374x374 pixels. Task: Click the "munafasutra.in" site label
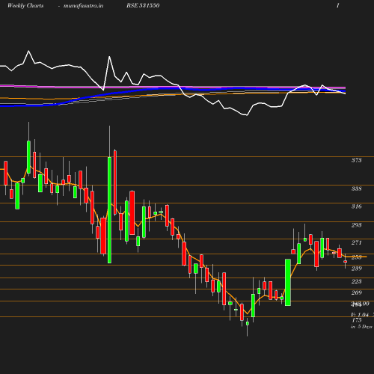83,5
